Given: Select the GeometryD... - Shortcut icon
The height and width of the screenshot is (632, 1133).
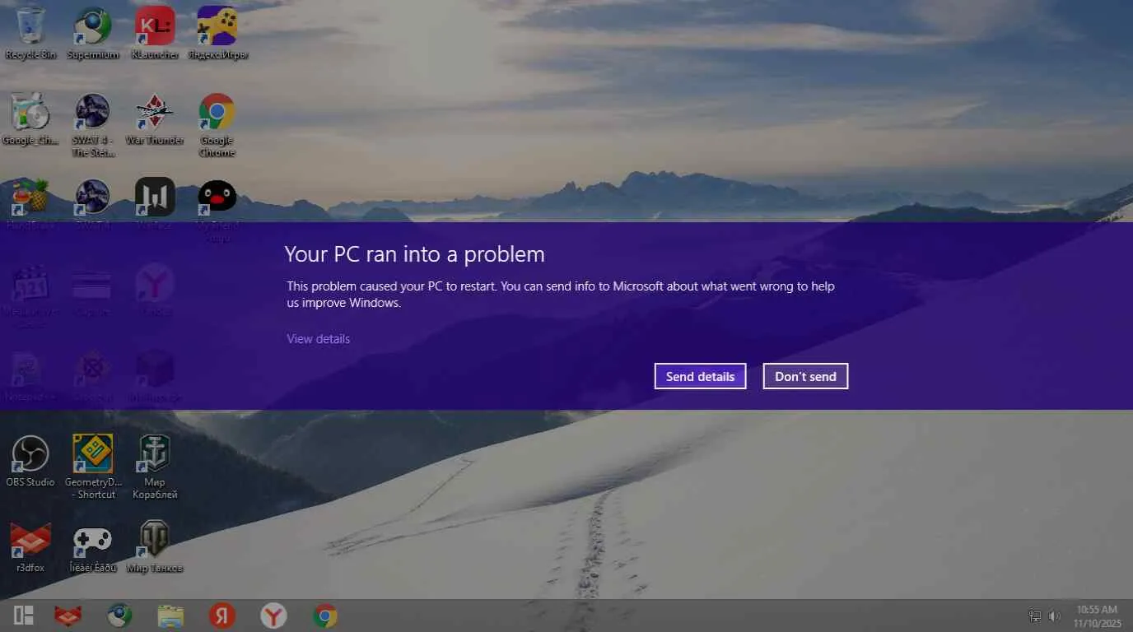Looking at the screenshot, I should click(93, 467).
